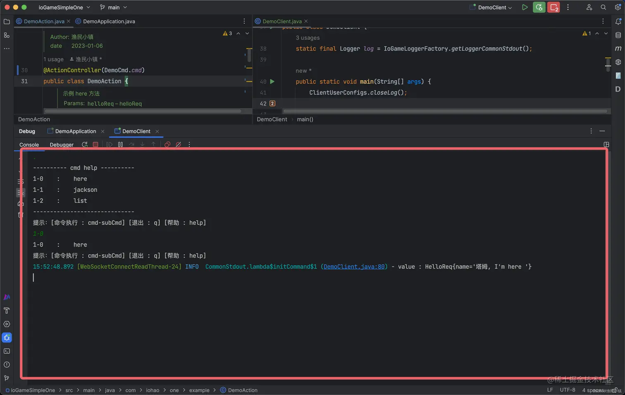The width and height of the screenshot is (625, 395).
Task: Toggle debug layout settings icon
Action: (606, 145)
